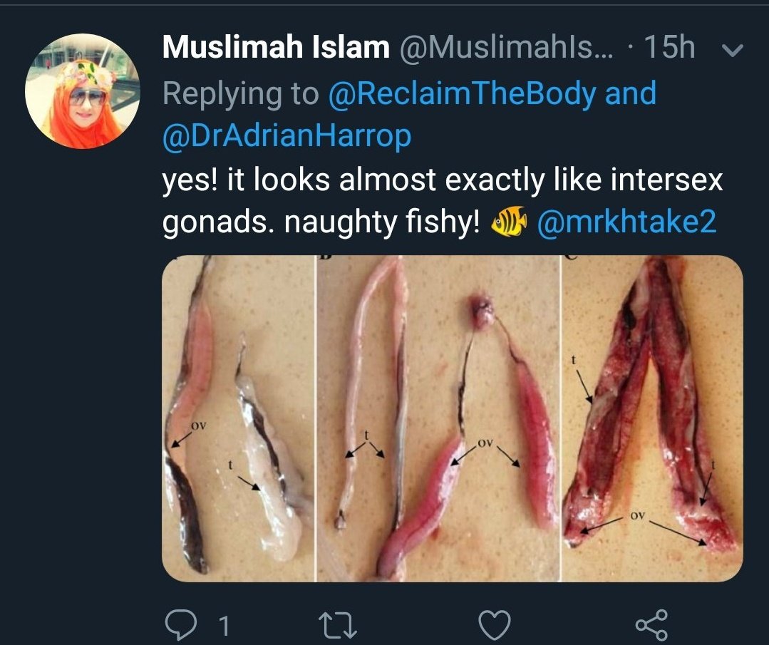The height and width of the screenshot is (645, 769).
Task: Open the @mrkhtake2 mention link
Action: 626,221
